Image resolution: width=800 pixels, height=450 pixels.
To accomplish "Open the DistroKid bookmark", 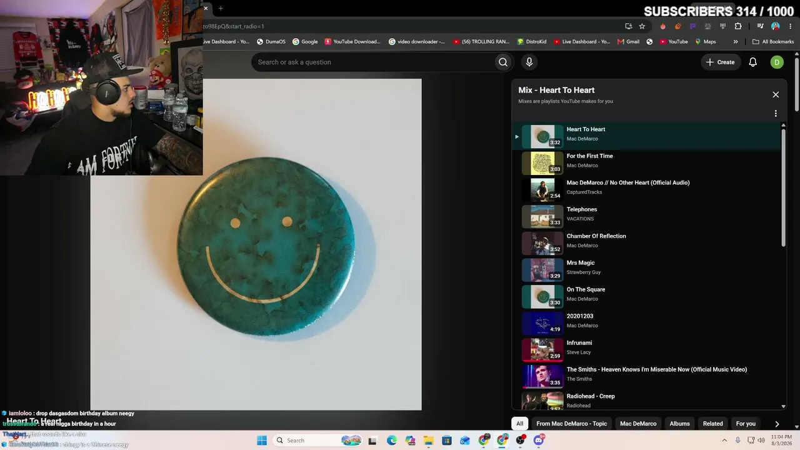I will [x=532, y=42].
